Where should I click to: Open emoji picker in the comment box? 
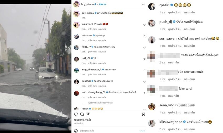[76, 131]
